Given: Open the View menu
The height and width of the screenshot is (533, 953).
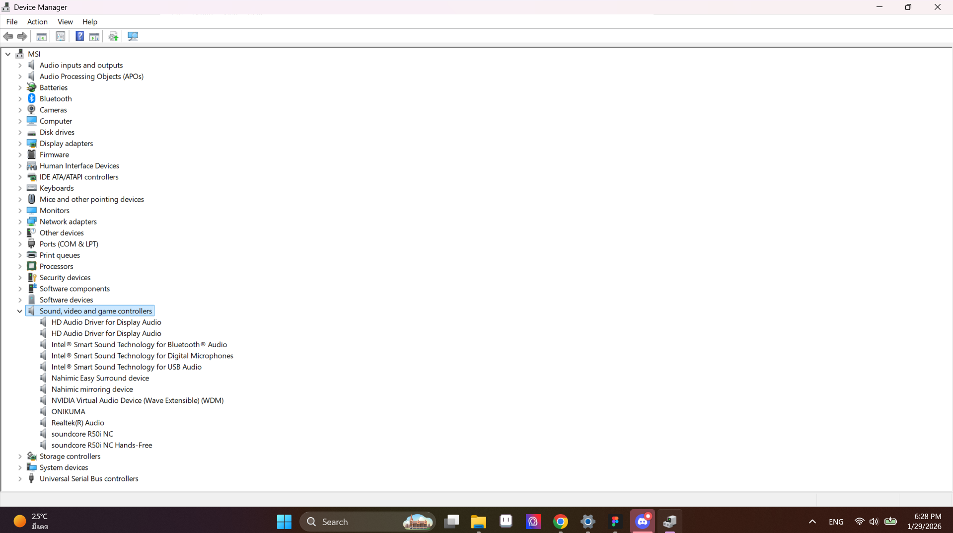Looking at the screenshot, I should [x=65, y=22].
